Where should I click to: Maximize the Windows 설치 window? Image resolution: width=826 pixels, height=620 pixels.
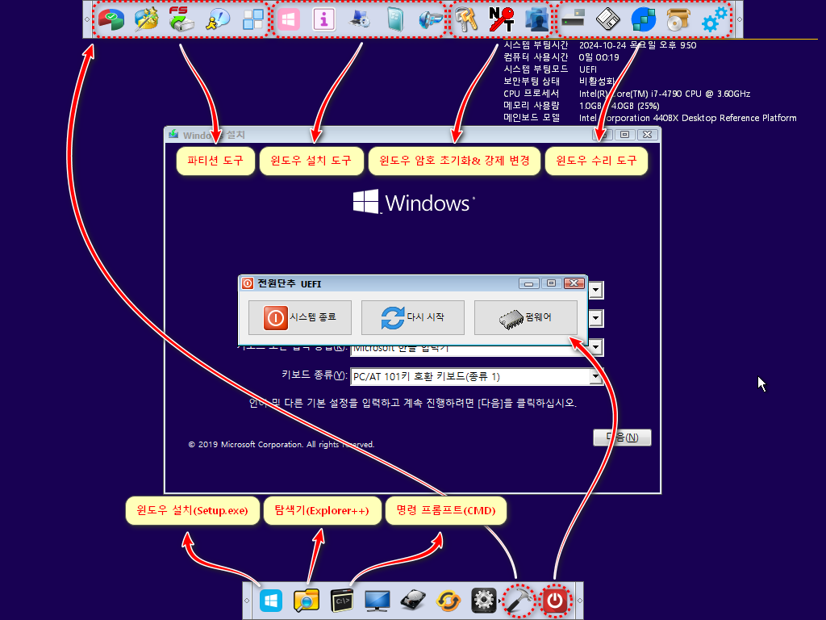(625, 135)
